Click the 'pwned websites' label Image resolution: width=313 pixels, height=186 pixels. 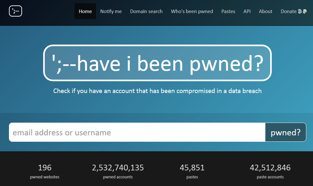point(45,177)
